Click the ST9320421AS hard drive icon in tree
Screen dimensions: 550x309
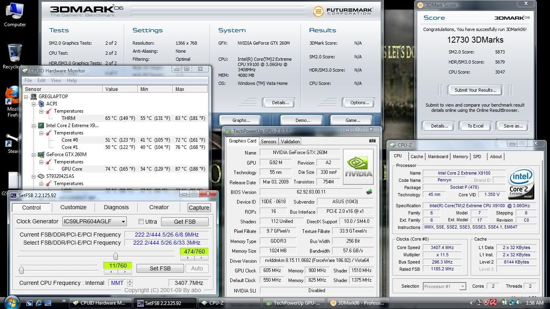(41, 176)
